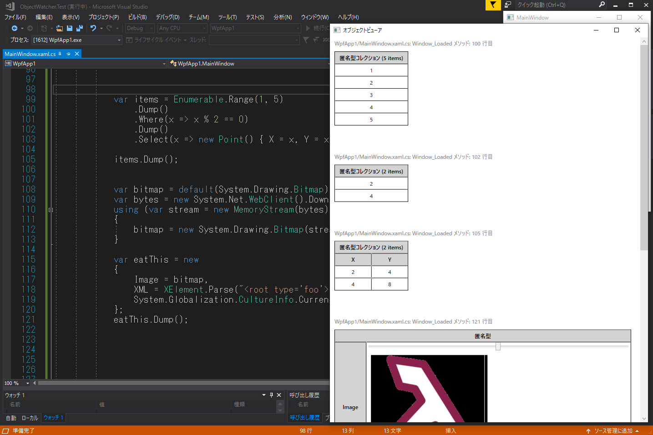Click the Y column header in the table
653x435 pixels.
pyautogui.click(x=390, y=260)
